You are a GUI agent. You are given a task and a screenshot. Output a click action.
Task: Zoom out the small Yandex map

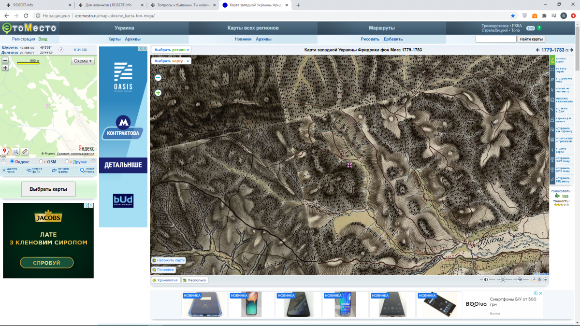[x=5, y=60]
